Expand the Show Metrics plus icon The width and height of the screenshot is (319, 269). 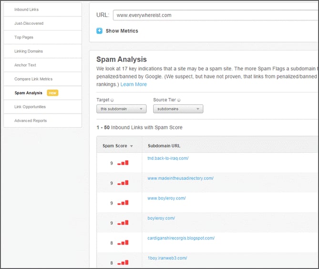99,31
